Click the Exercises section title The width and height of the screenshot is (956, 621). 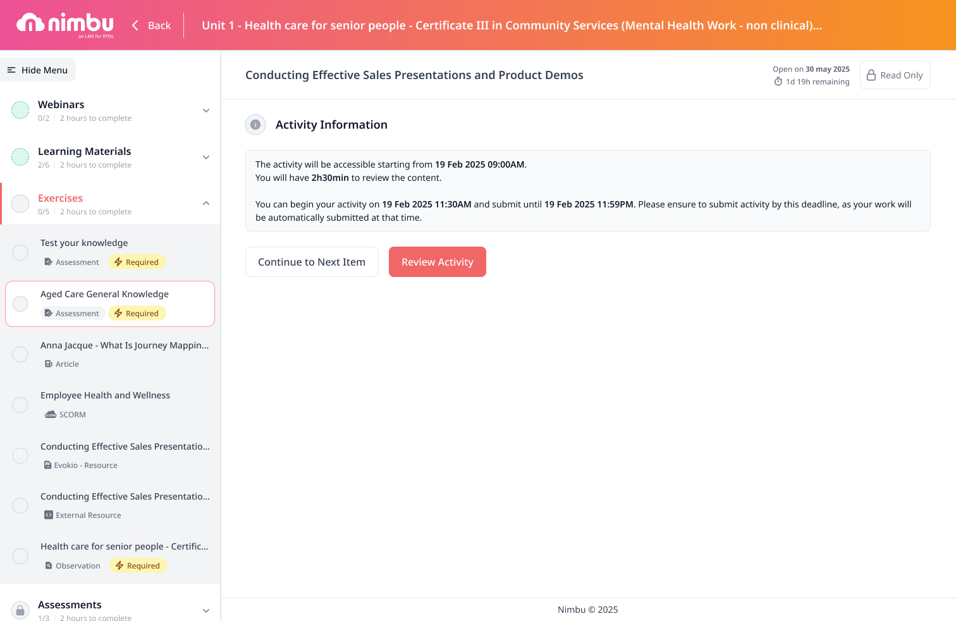click(x=60, y=198)
